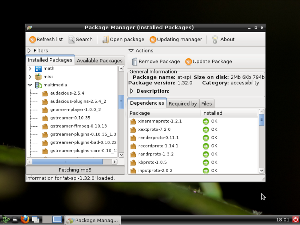This screenshot has height=225, width=300.
Task: Click the inputproto-2.0.2 package icon
Action: pos(133,171)
